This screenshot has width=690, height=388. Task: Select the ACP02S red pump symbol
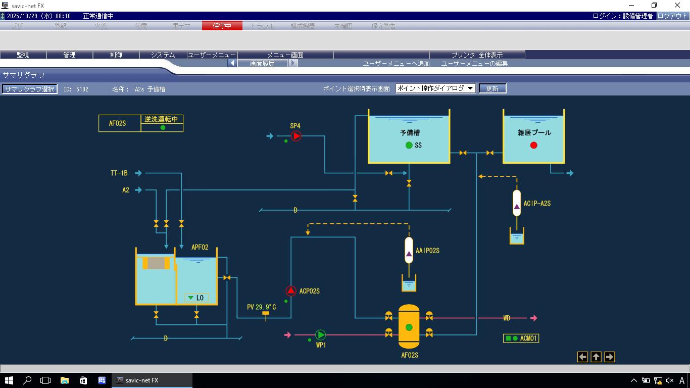[291, 291]
